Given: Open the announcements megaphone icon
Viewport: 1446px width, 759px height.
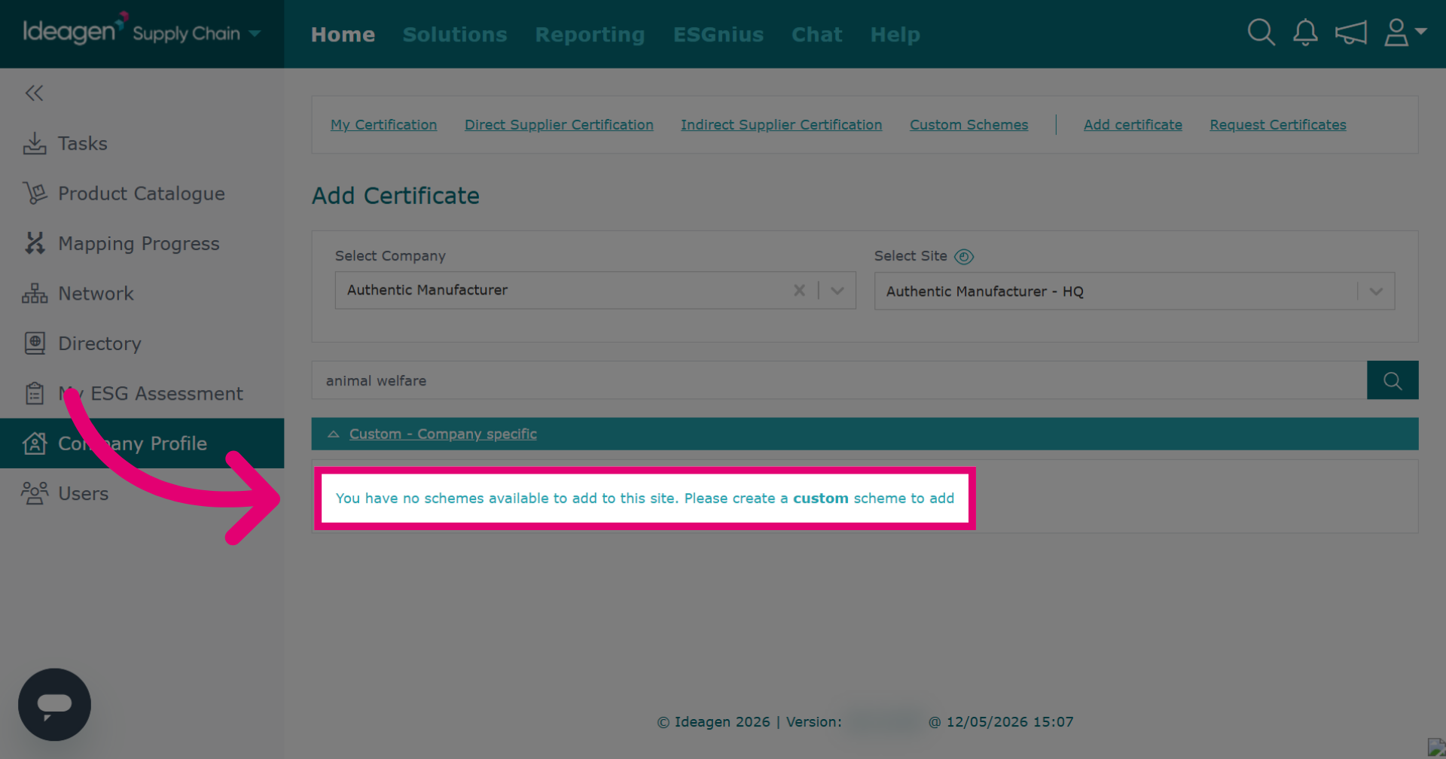Looking at the screenshot, I should pyautogui.click(x=1350, y=32).
